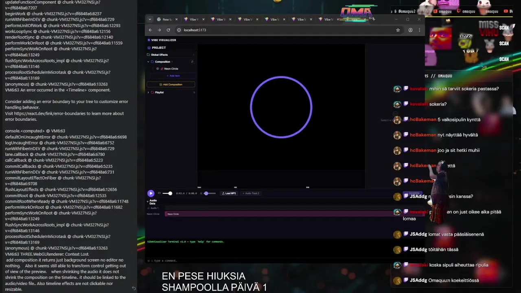521x293 pixels.
Task: Click the speaker volume icon
Action: [x=160, y=193]
